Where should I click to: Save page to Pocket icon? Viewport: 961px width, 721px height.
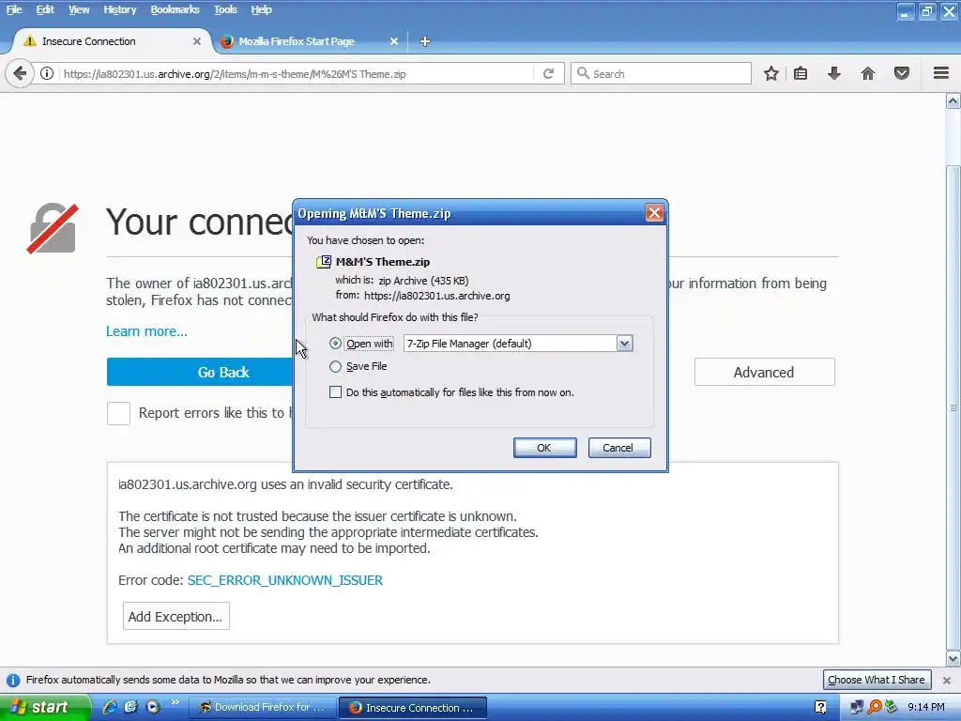902,73
